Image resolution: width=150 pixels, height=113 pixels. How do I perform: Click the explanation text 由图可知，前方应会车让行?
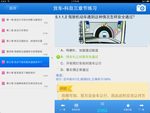coord(103,95)
